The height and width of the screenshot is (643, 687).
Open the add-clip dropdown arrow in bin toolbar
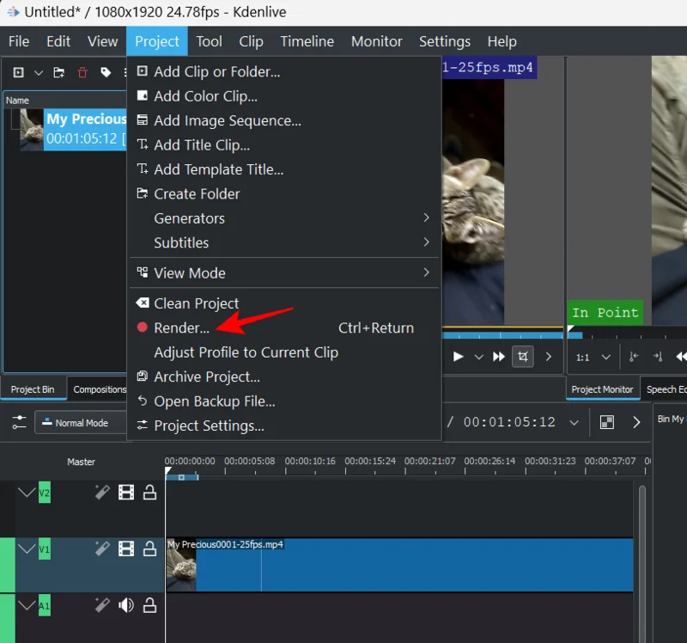(x=39, y=73)
